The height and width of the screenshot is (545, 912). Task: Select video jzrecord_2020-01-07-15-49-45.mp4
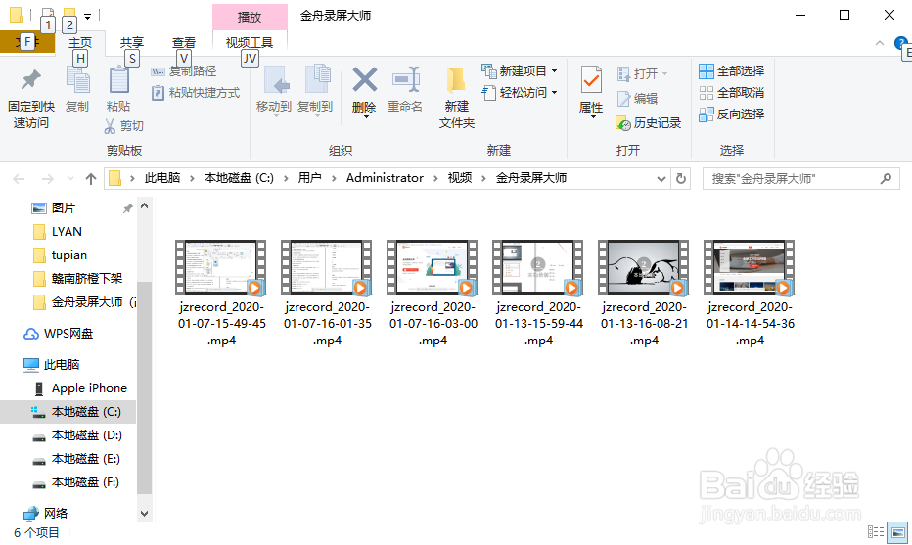tap(221, 295)
